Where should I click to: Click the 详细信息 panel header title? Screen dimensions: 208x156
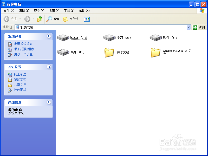tap(15, 102)
